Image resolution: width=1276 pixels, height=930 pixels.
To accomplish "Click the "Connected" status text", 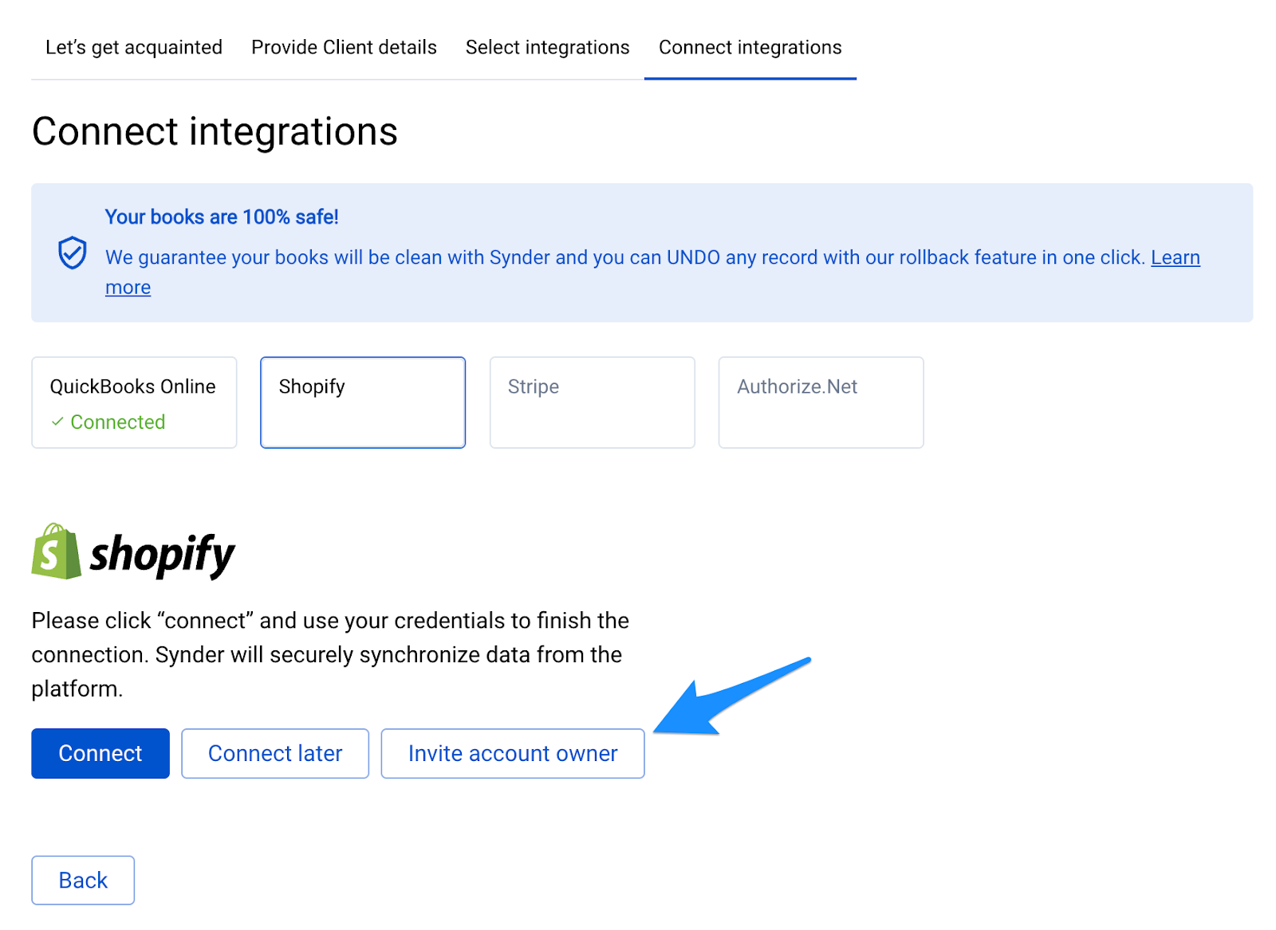I will tap(118, 422).
